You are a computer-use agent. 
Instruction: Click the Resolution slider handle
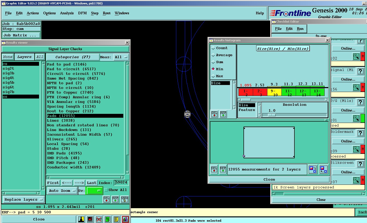(x=272, y=115)
